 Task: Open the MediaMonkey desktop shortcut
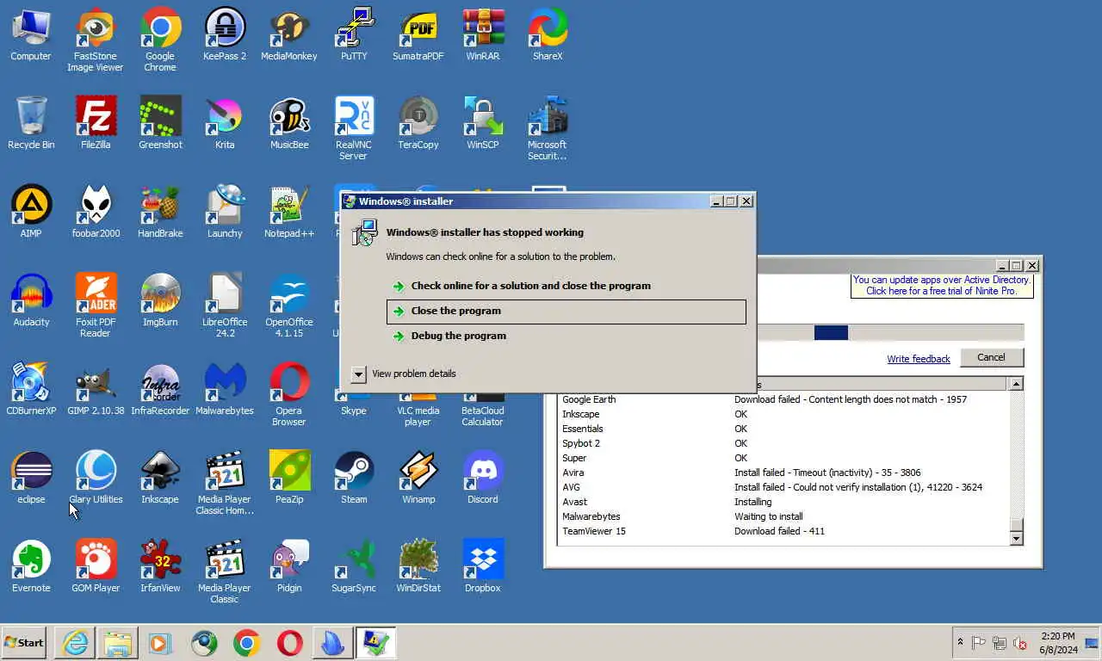pyautogui.click(x=289, y=34)
